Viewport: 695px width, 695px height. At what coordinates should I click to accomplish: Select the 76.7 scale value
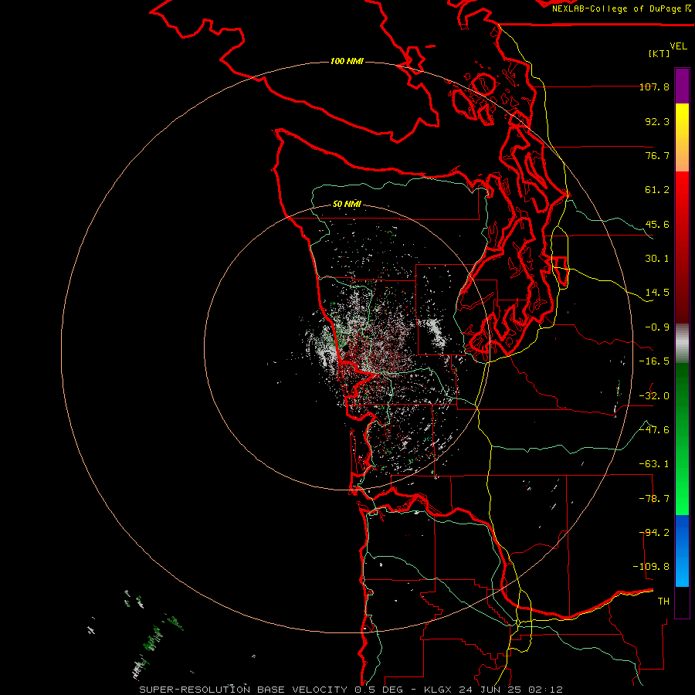coord(657,155)
